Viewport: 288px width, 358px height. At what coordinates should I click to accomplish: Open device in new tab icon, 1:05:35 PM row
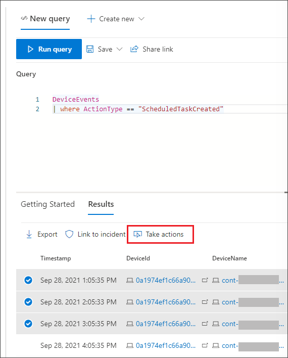click(x=205, y=280)
